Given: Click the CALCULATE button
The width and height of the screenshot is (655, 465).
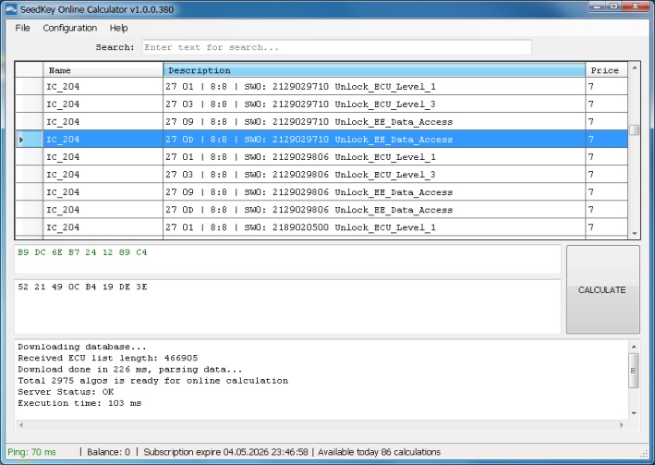Looking at the screenshot, I should 602,289.
